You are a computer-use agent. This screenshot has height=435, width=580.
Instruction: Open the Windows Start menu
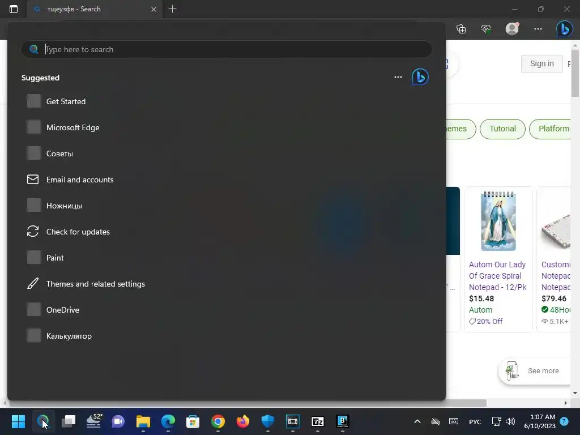click(x=18, y=421)
